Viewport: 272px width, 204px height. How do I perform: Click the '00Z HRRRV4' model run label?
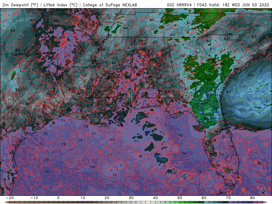tap(180, 5)
